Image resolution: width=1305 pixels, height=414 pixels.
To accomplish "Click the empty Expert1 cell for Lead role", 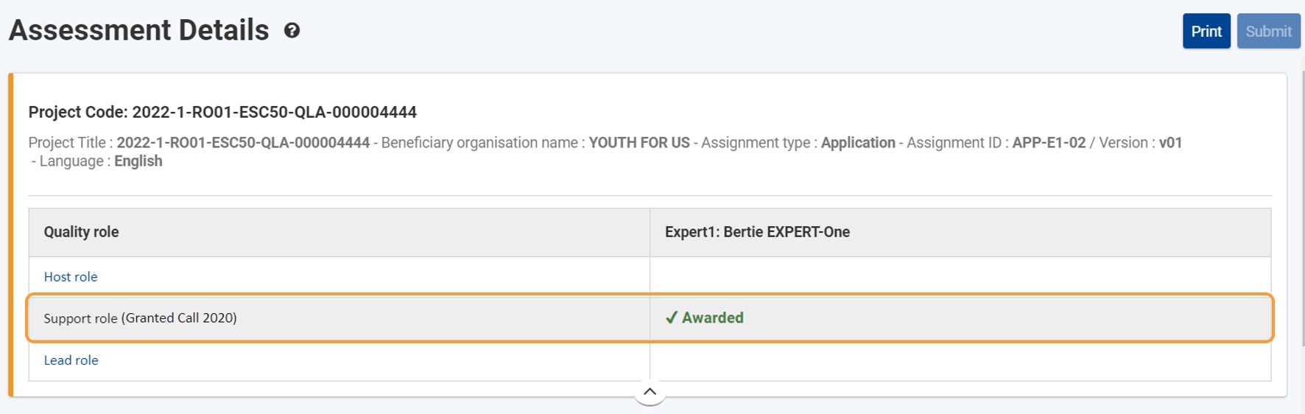I will click(x=960, y=360).
